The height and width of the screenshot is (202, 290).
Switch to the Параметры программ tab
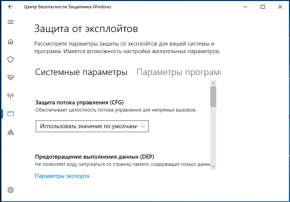point(179,72)
